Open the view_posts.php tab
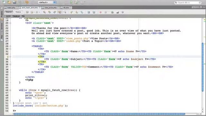This screenshot has width=206, height=116. click(x=51, y=8)
